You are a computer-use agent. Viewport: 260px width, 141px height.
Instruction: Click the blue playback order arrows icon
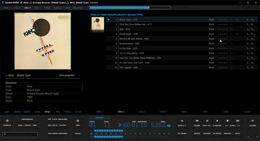(169, 126)
